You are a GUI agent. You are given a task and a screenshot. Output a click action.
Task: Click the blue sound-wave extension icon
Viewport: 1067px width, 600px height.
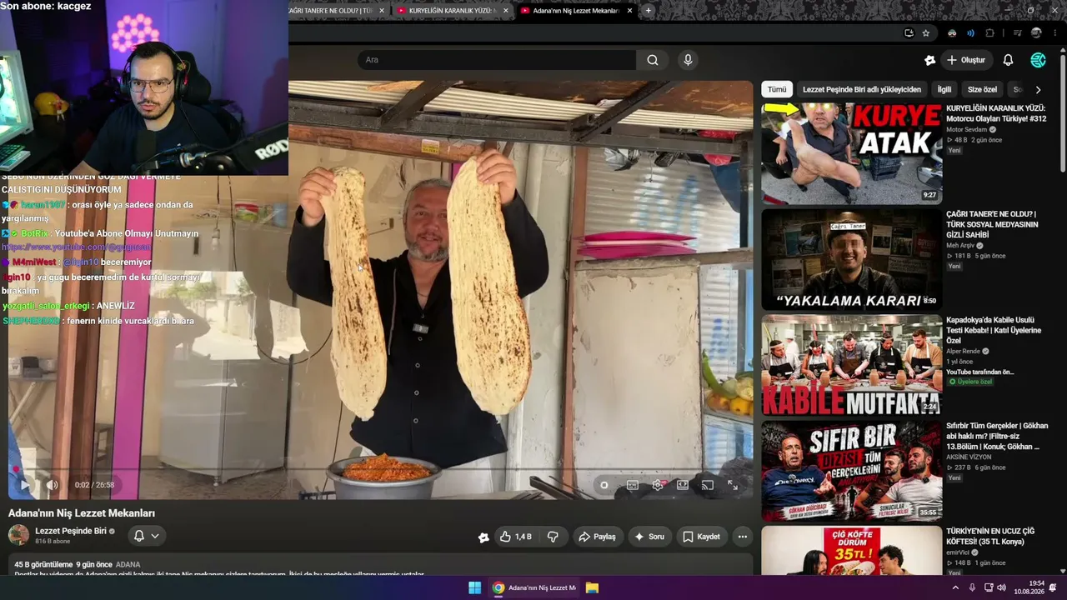[970, 33]
